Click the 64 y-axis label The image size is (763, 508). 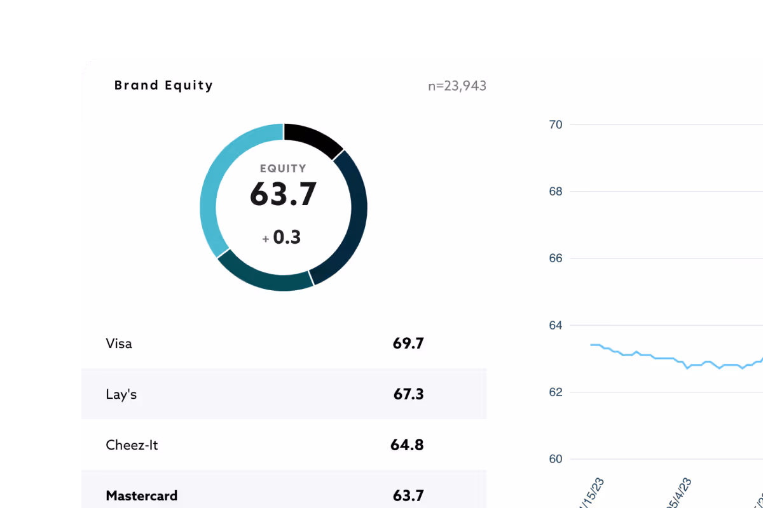pos(556,325)
